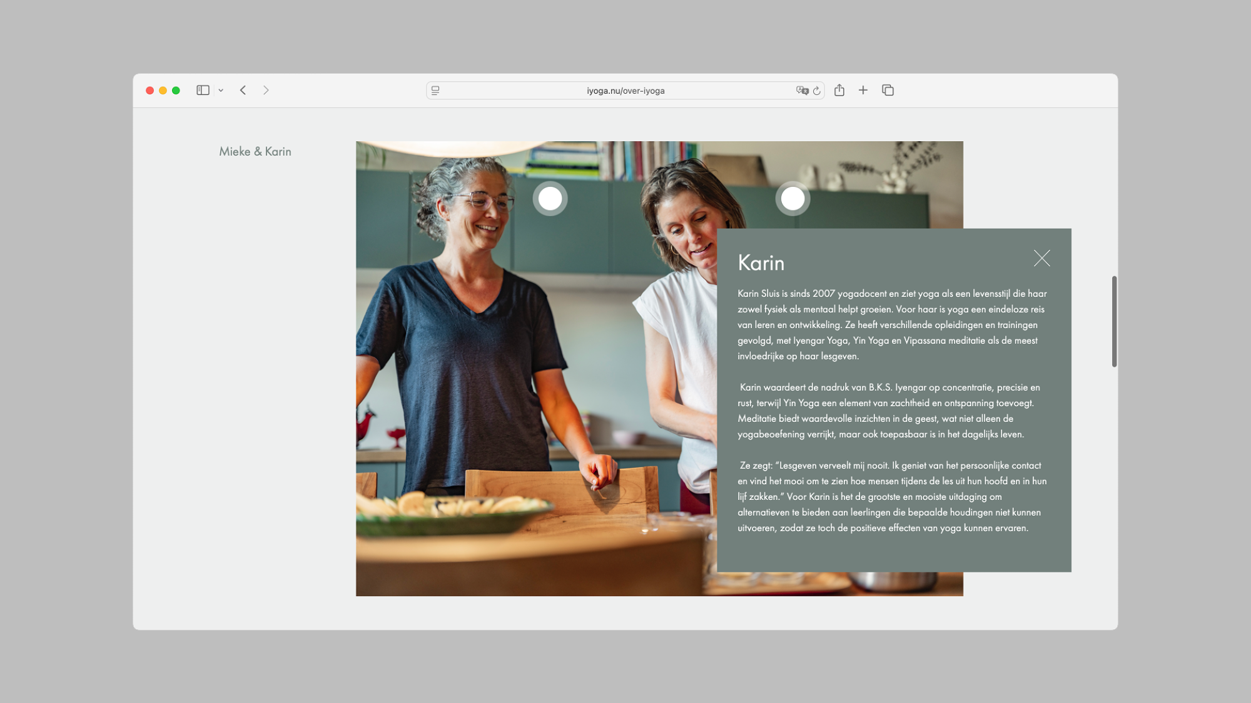Go forward to the next page
This screenshot has height=703, width=1251.
coord(266,90)
